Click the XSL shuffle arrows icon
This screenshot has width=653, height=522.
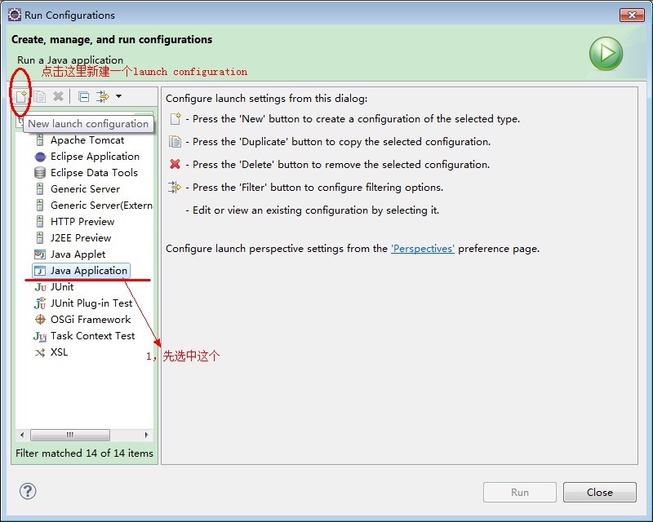point(40,352)
